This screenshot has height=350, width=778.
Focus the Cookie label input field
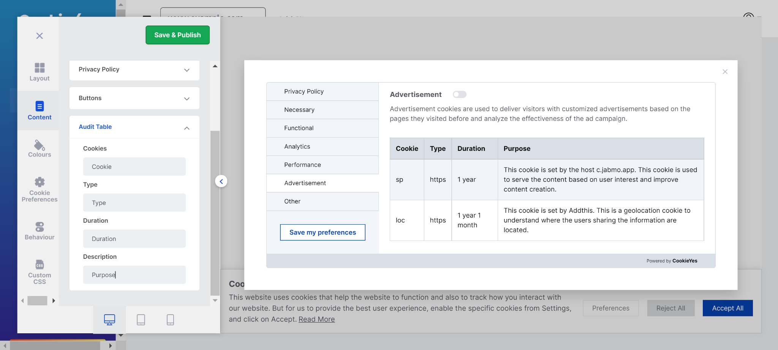[x=134, y=166]
